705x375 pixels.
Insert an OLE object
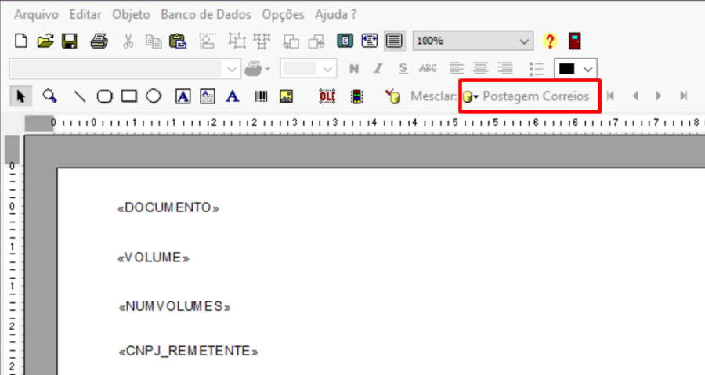coord(327,96)
